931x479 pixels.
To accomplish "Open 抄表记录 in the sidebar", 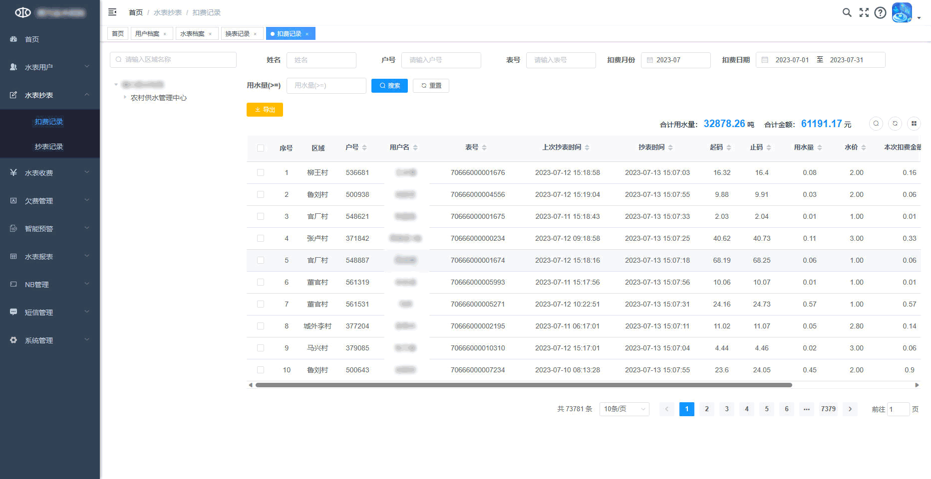I will [x=49, y=147].
